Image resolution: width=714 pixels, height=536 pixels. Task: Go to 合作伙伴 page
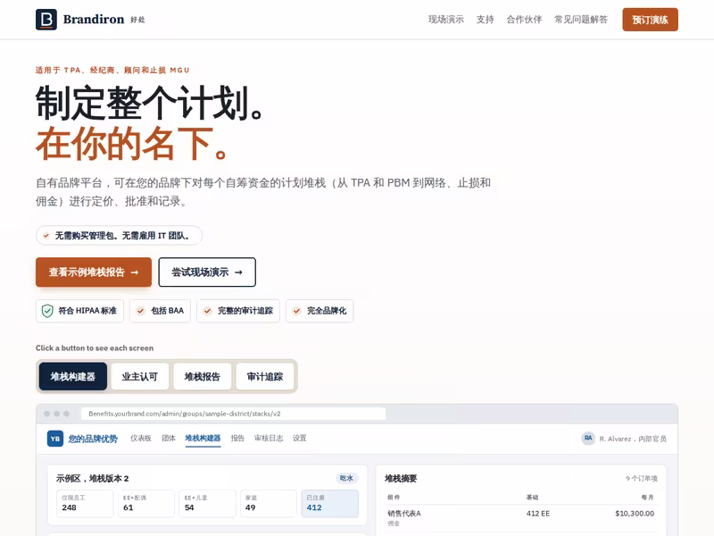tap(524, 20)
